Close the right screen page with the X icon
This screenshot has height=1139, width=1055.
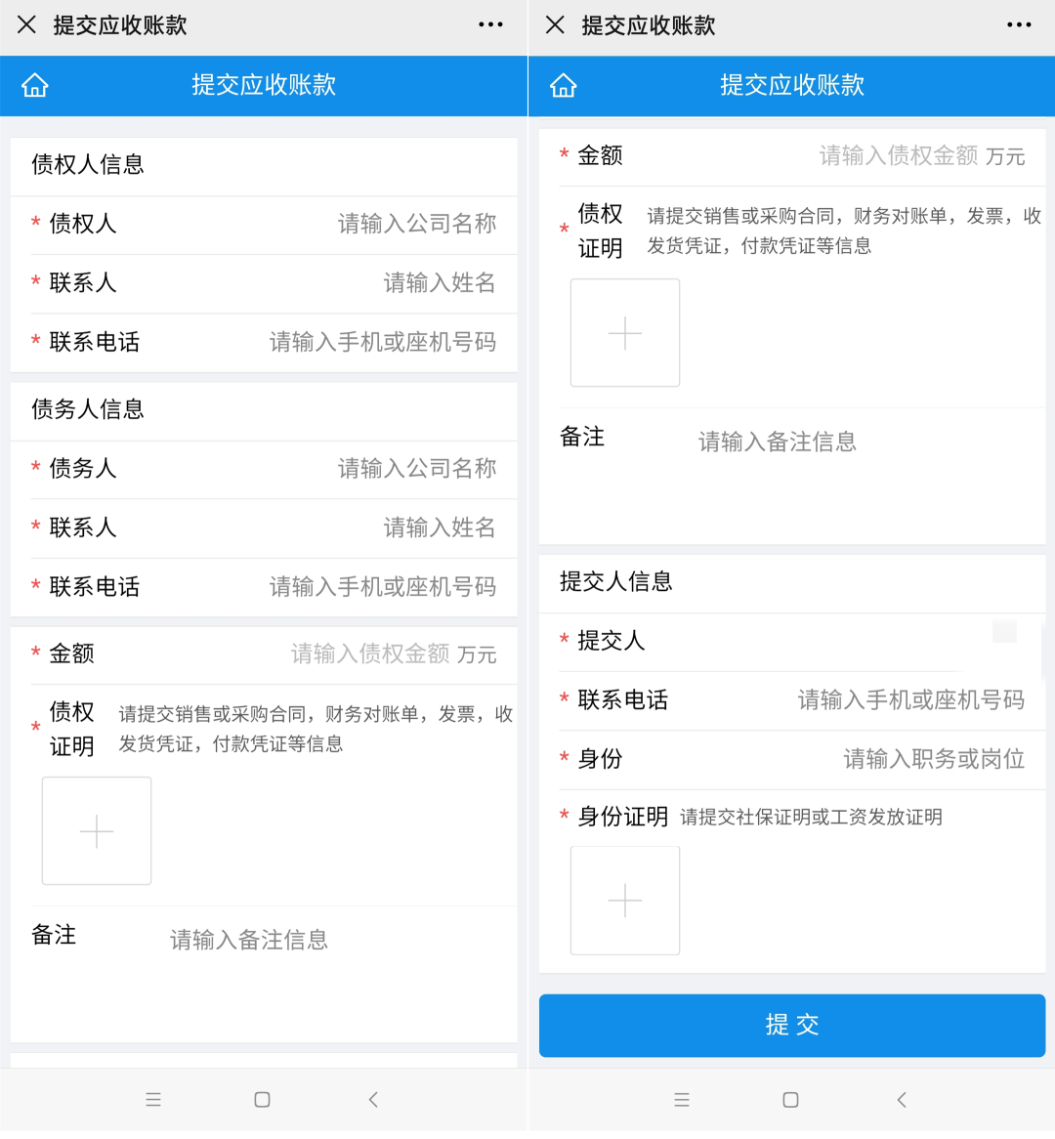click(555, 25)
